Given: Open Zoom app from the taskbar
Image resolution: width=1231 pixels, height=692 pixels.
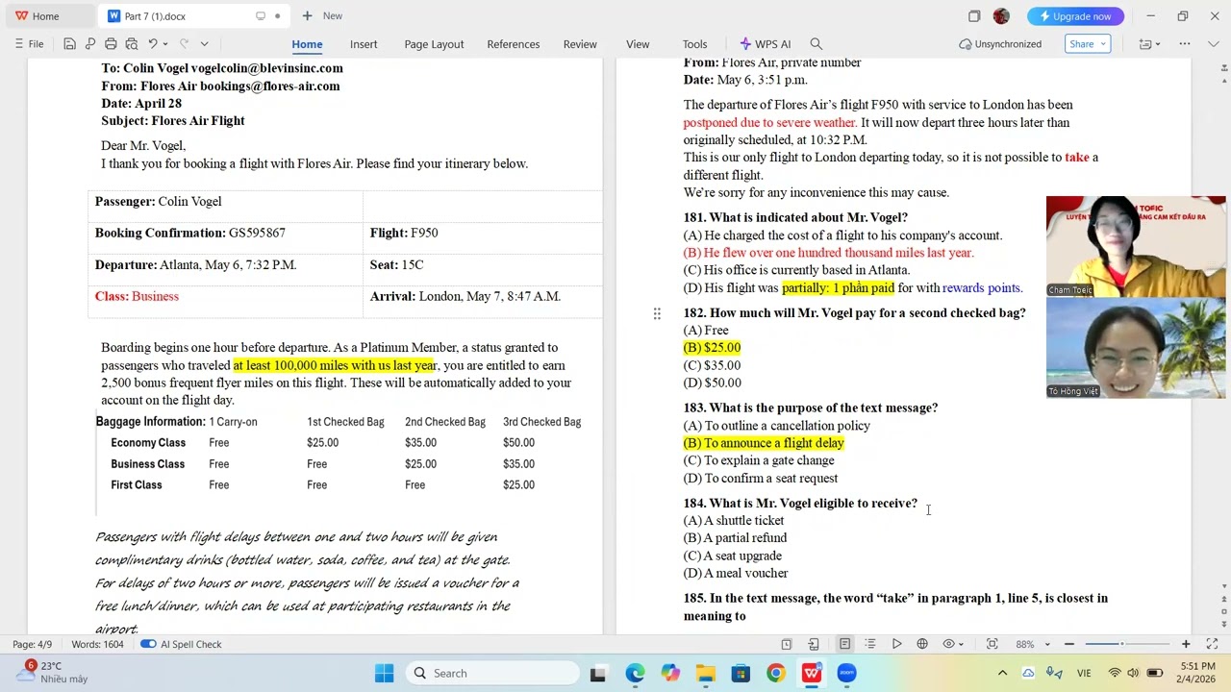Looking at the screenshot, I should tap(846, 673).
